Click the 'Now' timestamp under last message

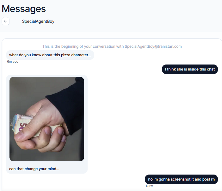149,186
